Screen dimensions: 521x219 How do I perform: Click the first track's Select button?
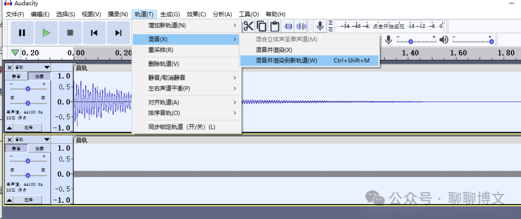pos(28,127)
